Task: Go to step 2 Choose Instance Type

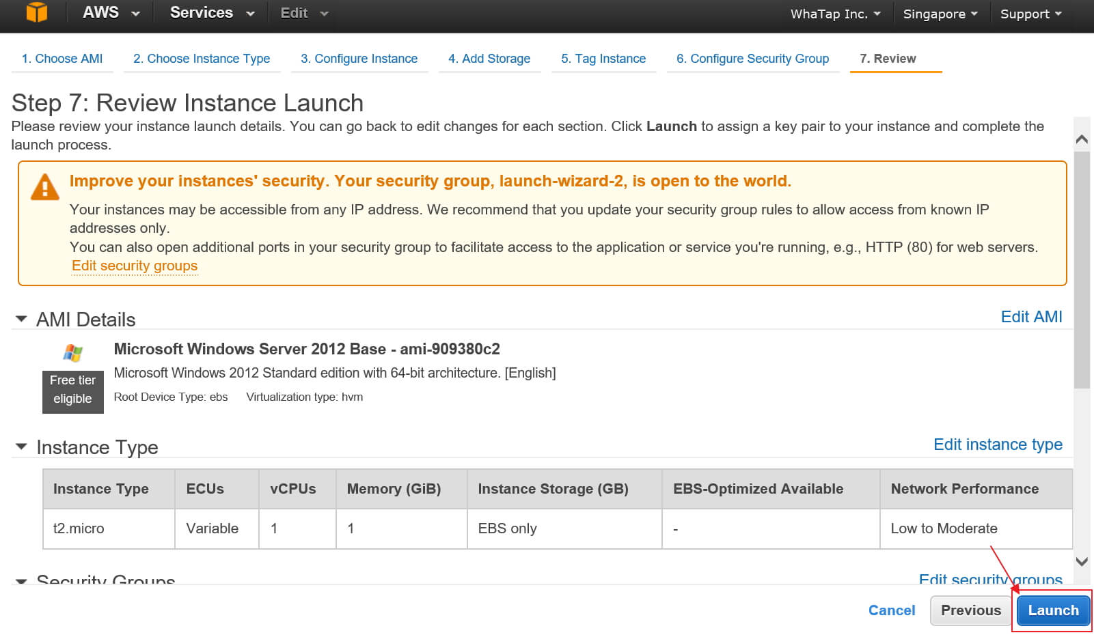Action: tap(202, 59)
